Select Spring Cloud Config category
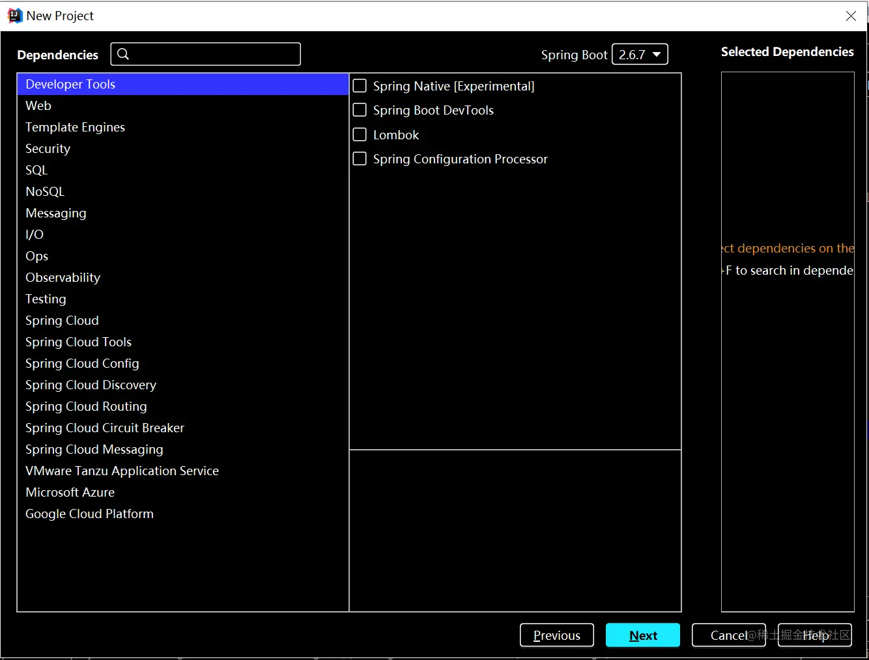 click(183, 363)
